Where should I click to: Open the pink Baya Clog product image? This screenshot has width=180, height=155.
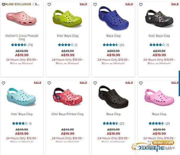[x=159, y=97]
